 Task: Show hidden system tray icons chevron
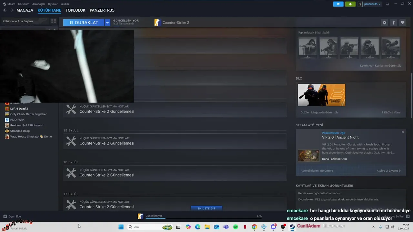tap(374, 227)
